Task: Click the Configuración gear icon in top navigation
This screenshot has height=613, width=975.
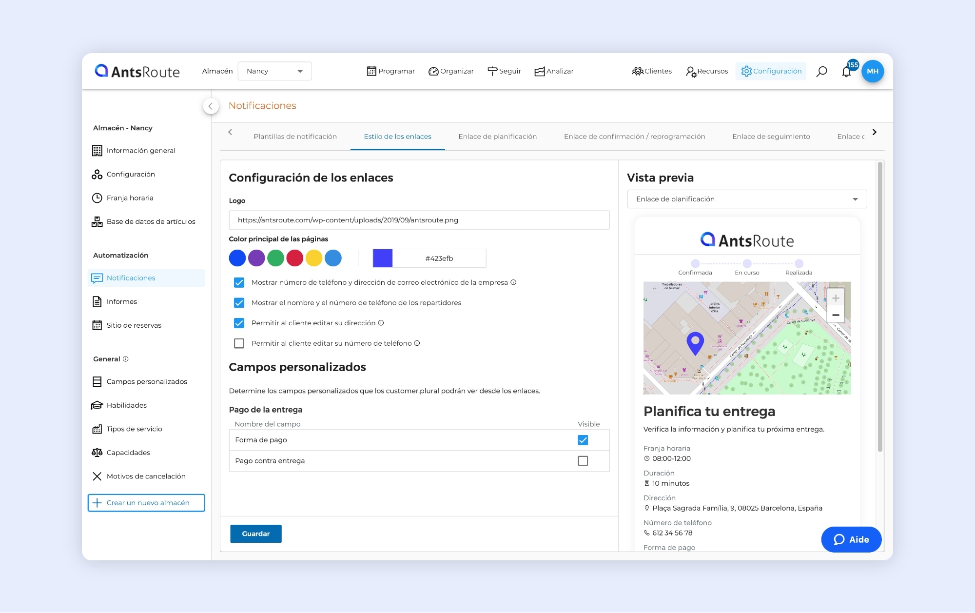Action: coord(746,71)
